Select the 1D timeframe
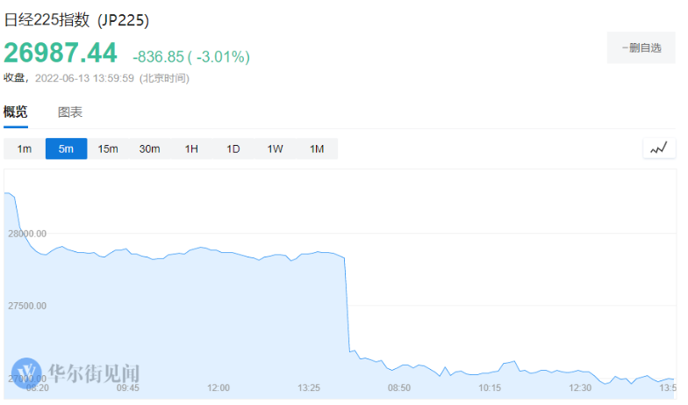Viewport: 688px width, 405px height. coord(233,149)
